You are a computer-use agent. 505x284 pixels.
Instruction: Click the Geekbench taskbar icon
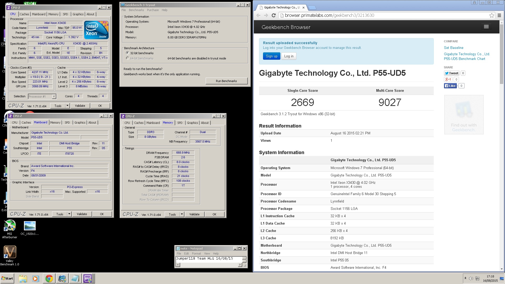pyautogui.click(x=62, y=278)
